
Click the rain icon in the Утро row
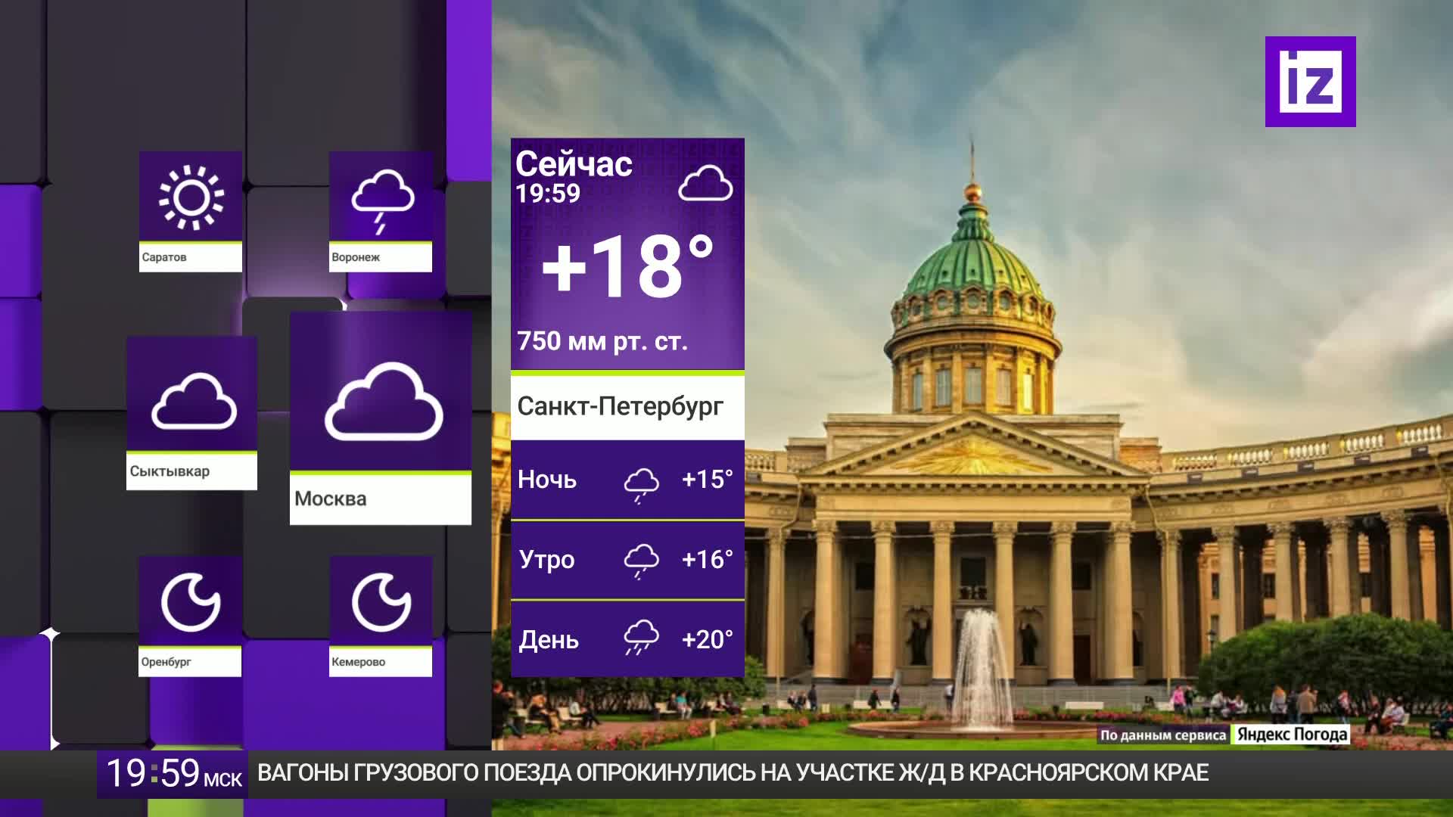[x=641, y=561]
